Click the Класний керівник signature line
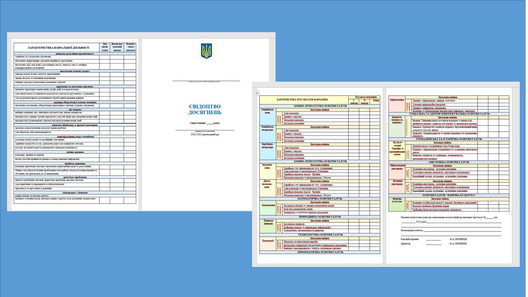Screen dimensions: 528x297 (433, 239)
